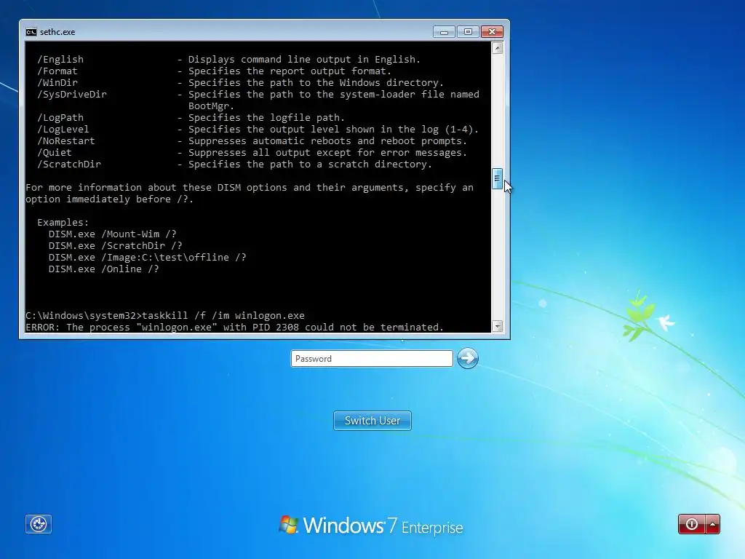The height and width of the screenshot is (559, 745).
Task: Click 'Specifies the path to the Windows directory.'
Action: coord(316,83)
